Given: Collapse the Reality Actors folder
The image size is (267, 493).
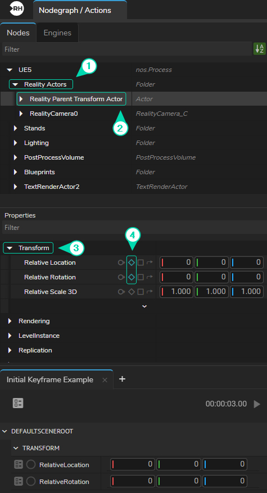Looking at the screenshot, I should 15,84.
